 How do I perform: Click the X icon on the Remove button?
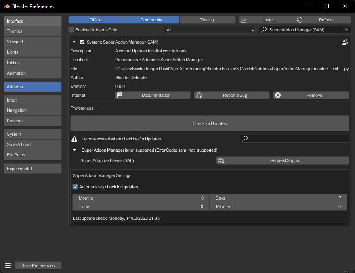point(277,95)
